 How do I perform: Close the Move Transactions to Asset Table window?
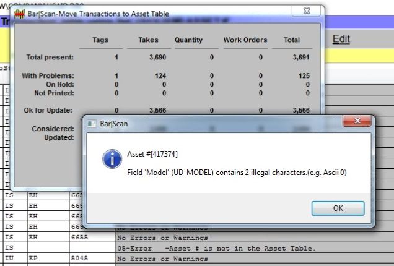coord(306,11)
